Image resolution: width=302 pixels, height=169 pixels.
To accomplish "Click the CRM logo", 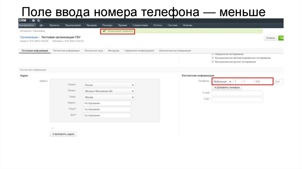I will pyautogui.click(x=22, y=21).
